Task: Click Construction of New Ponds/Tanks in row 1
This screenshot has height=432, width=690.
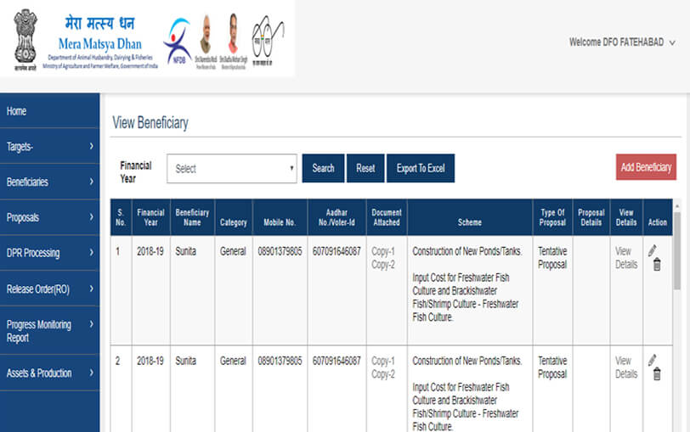Action: (467, 251)
